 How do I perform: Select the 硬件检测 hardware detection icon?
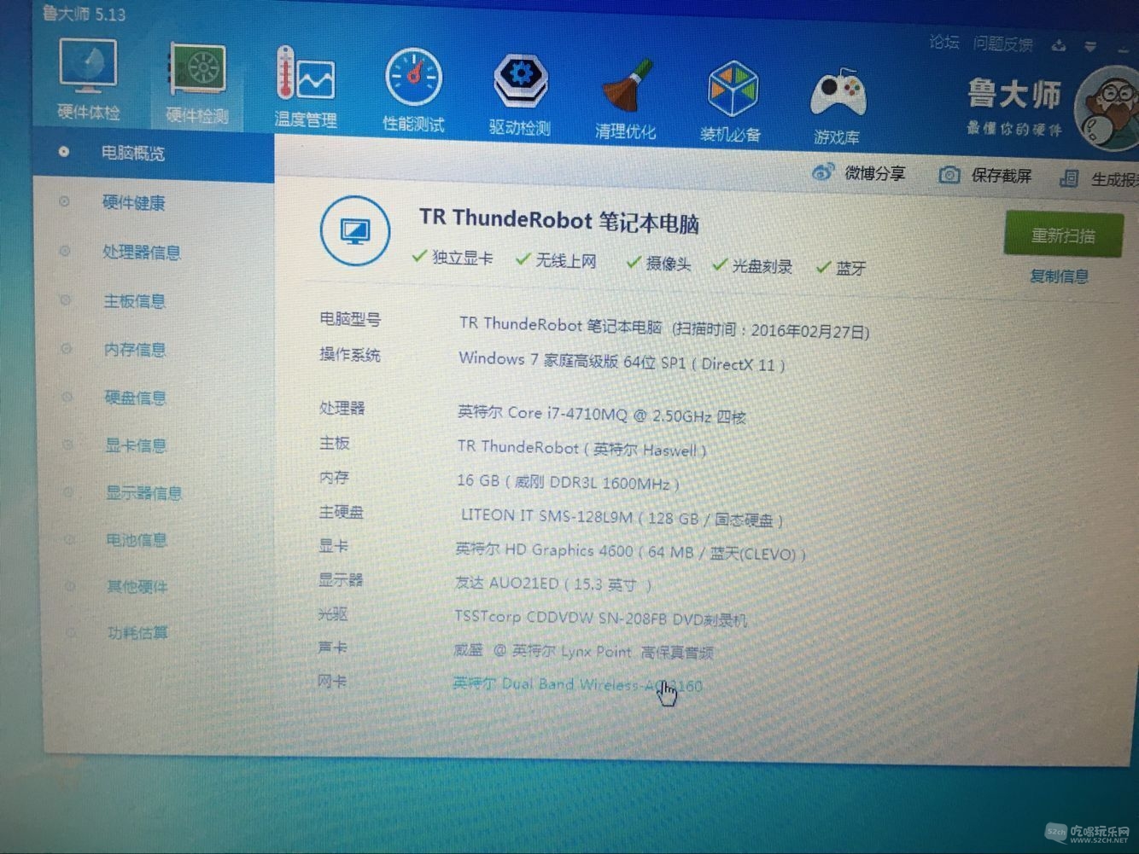pos(197,85)
